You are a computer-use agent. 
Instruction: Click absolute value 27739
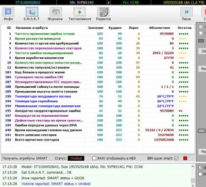pyautogui.click(x=169, y=58)
